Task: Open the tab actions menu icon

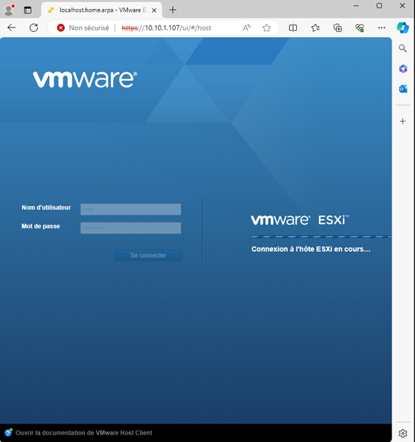Action: (27, 10)
